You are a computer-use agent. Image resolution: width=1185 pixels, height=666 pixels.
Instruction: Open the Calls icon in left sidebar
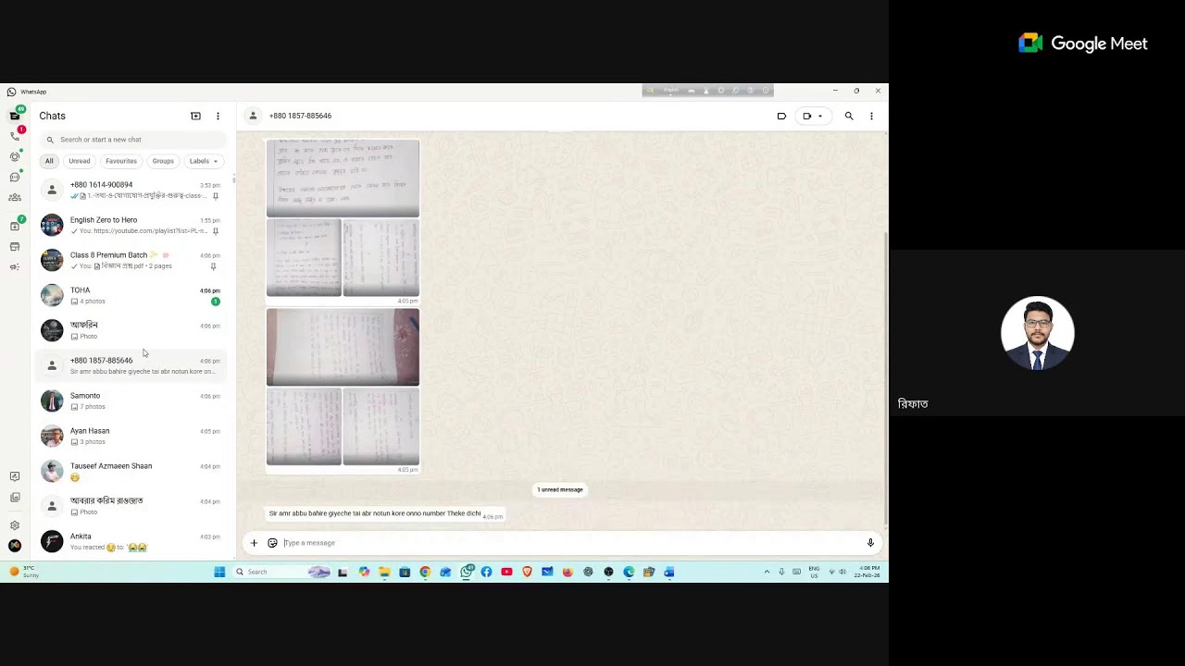coord(15,136)
